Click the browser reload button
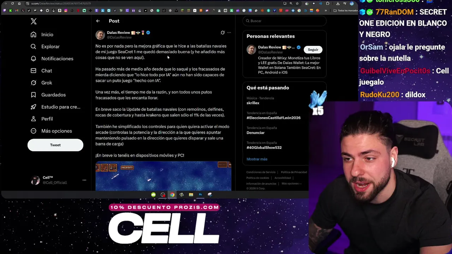This screenshot has height=254, width=452. [x=12, y=4]
